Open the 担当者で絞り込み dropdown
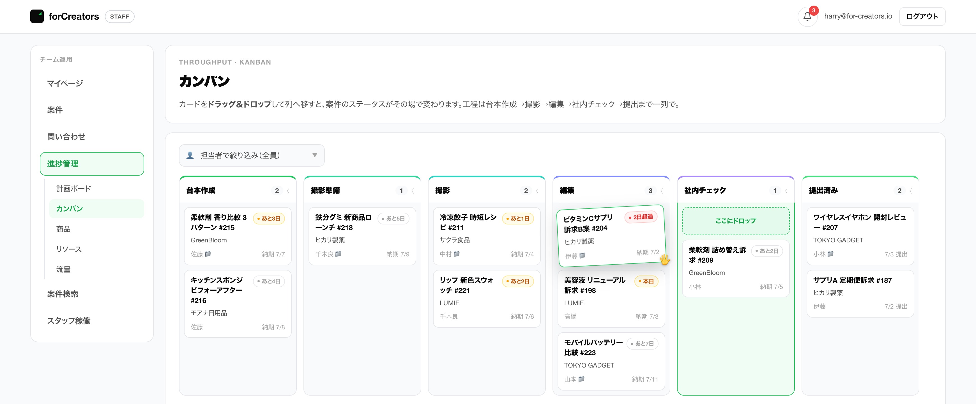This screenshot has height=404, width=976. (252, 155)
